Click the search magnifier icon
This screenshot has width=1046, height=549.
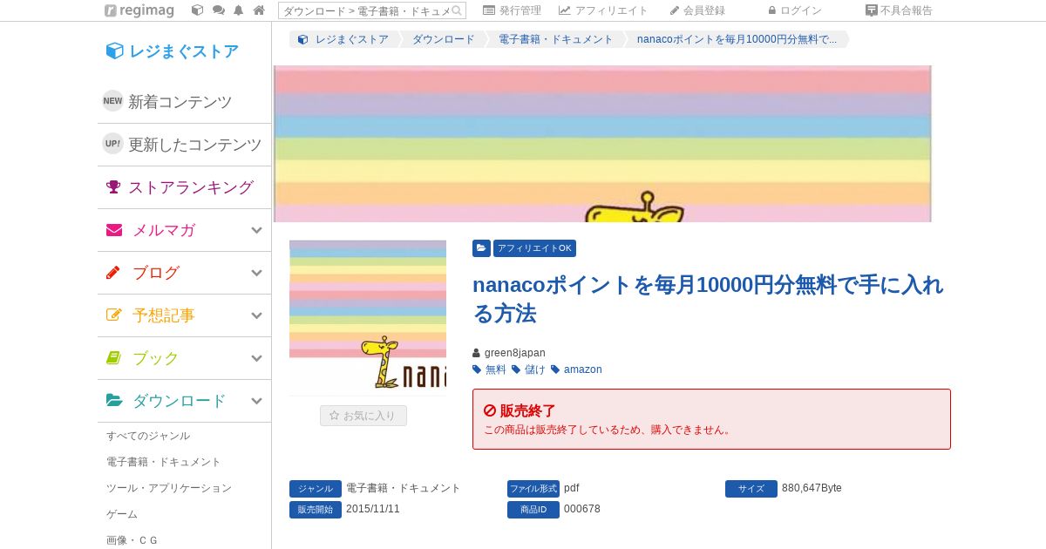(458, 10)
